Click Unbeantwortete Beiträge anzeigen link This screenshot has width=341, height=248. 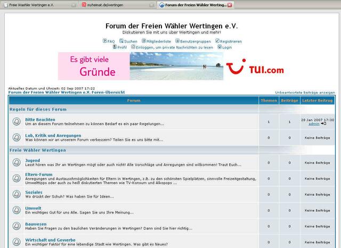tap(305, 93)
